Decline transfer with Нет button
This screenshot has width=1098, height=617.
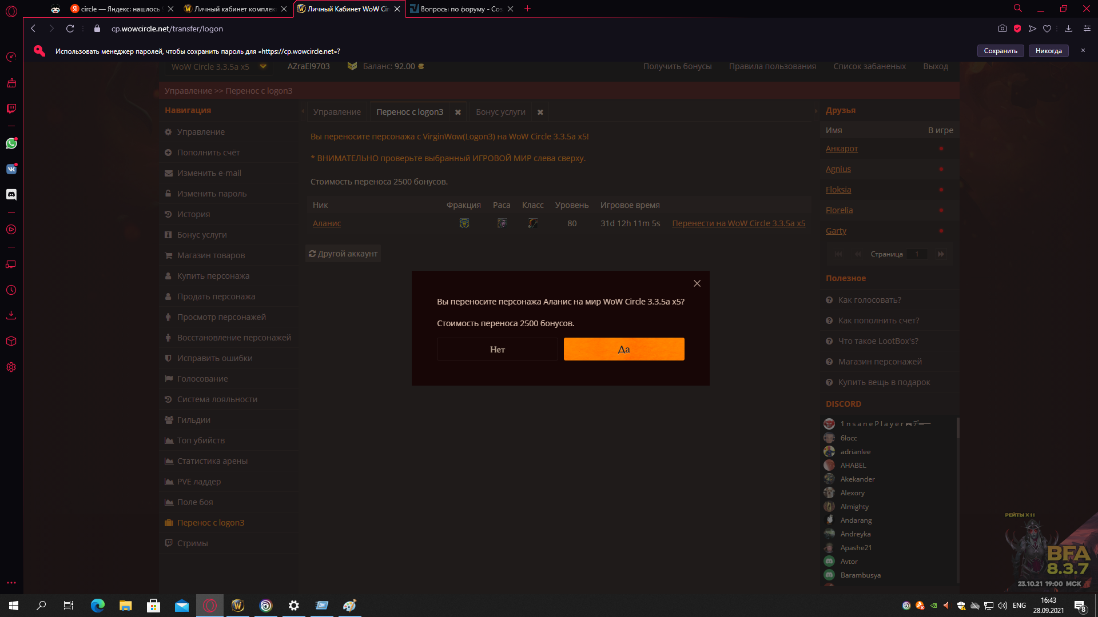[x=497, y=349]
